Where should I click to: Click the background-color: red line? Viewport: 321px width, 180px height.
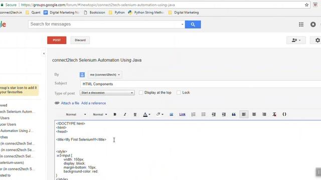coord(81,171)
